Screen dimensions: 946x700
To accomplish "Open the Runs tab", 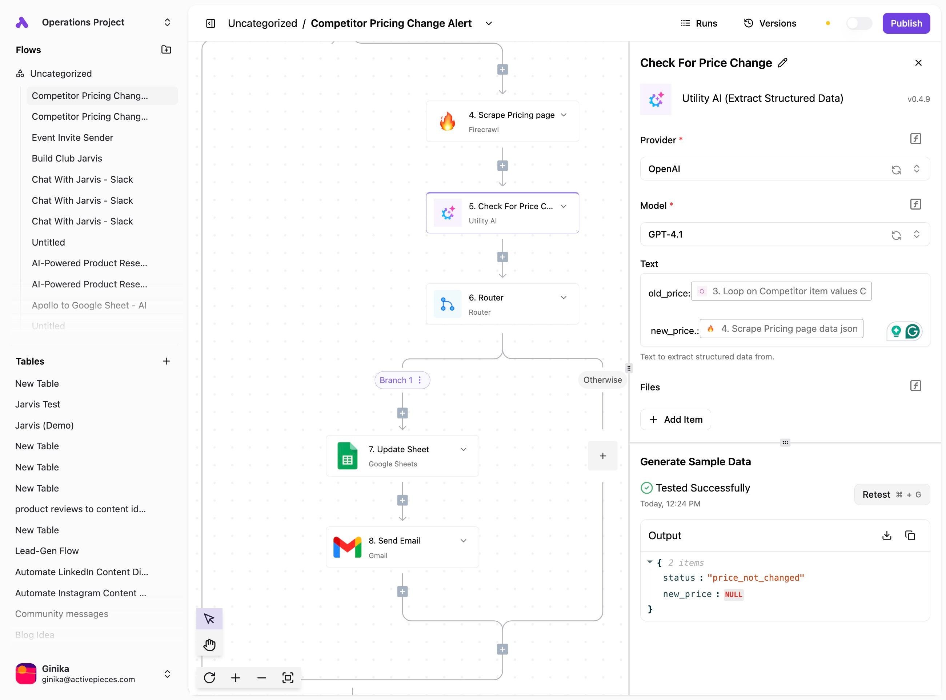I will pos(699,23).
